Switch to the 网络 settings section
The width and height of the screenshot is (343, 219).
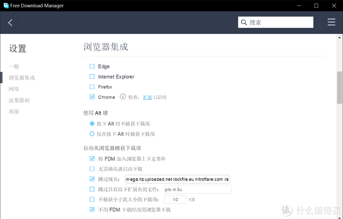tap(14, 89)
